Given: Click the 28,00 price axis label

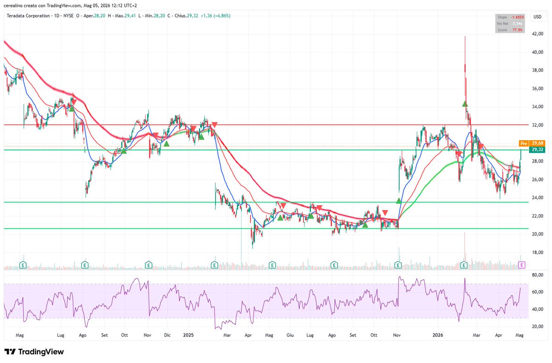Looking at the screenshot, I should [537, 161].
